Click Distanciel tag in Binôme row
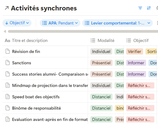The height and width of the screenshot is (124, 158). click(101, 108)
